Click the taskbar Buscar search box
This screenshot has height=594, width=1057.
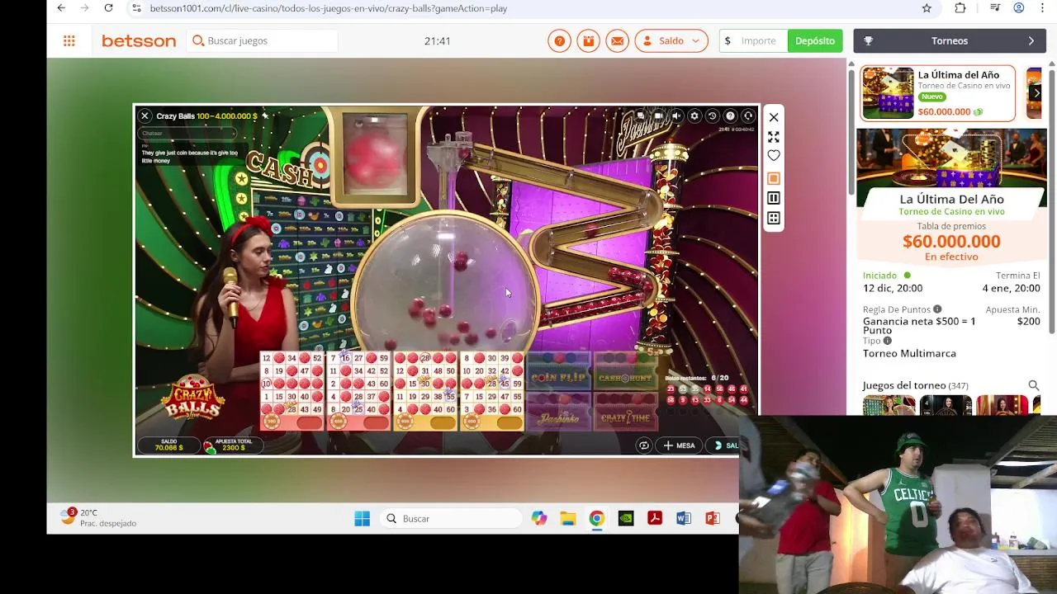tap(451, 518)
